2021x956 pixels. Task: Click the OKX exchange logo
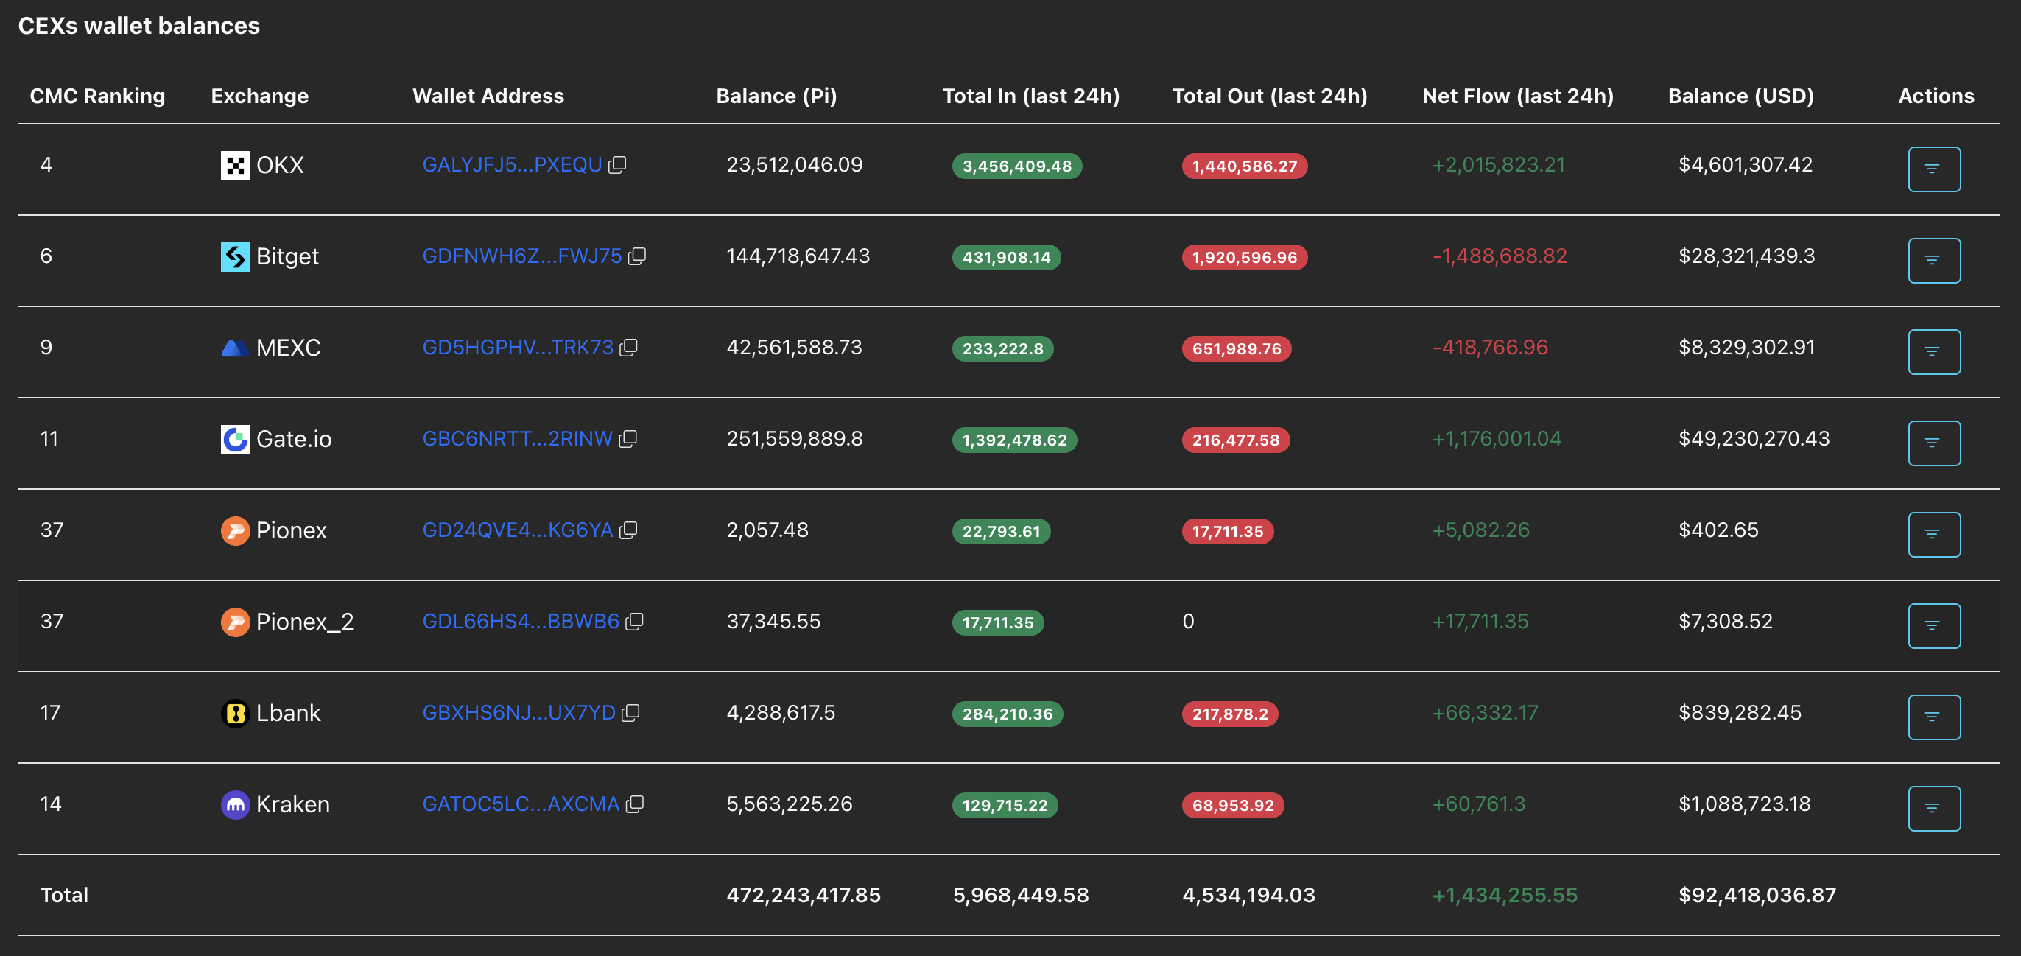[x=234, y=166]
